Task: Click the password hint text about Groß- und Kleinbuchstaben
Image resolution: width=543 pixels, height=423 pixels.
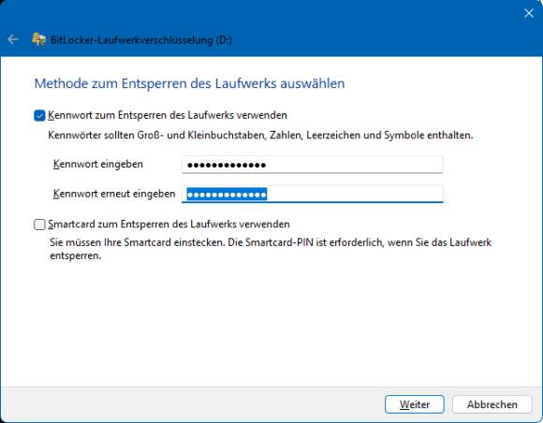Action: (x=260, y=135)
